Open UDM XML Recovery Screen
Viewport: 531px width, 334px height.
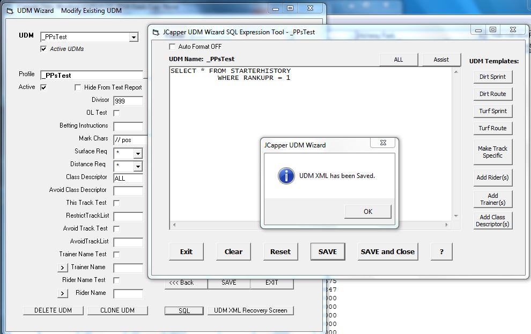(250, 310)
